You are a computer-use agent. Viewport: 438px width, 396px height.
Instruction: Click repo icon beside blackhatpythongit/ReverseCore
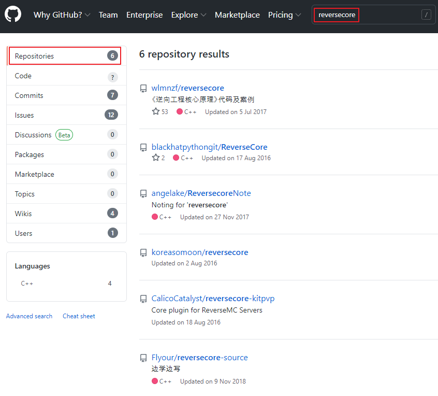pyautogui.click(x=143, y=147)
